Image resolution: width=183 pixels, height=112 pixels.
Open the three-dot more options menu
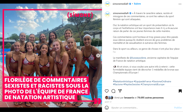pyautogui.click(x=180, y=4)
